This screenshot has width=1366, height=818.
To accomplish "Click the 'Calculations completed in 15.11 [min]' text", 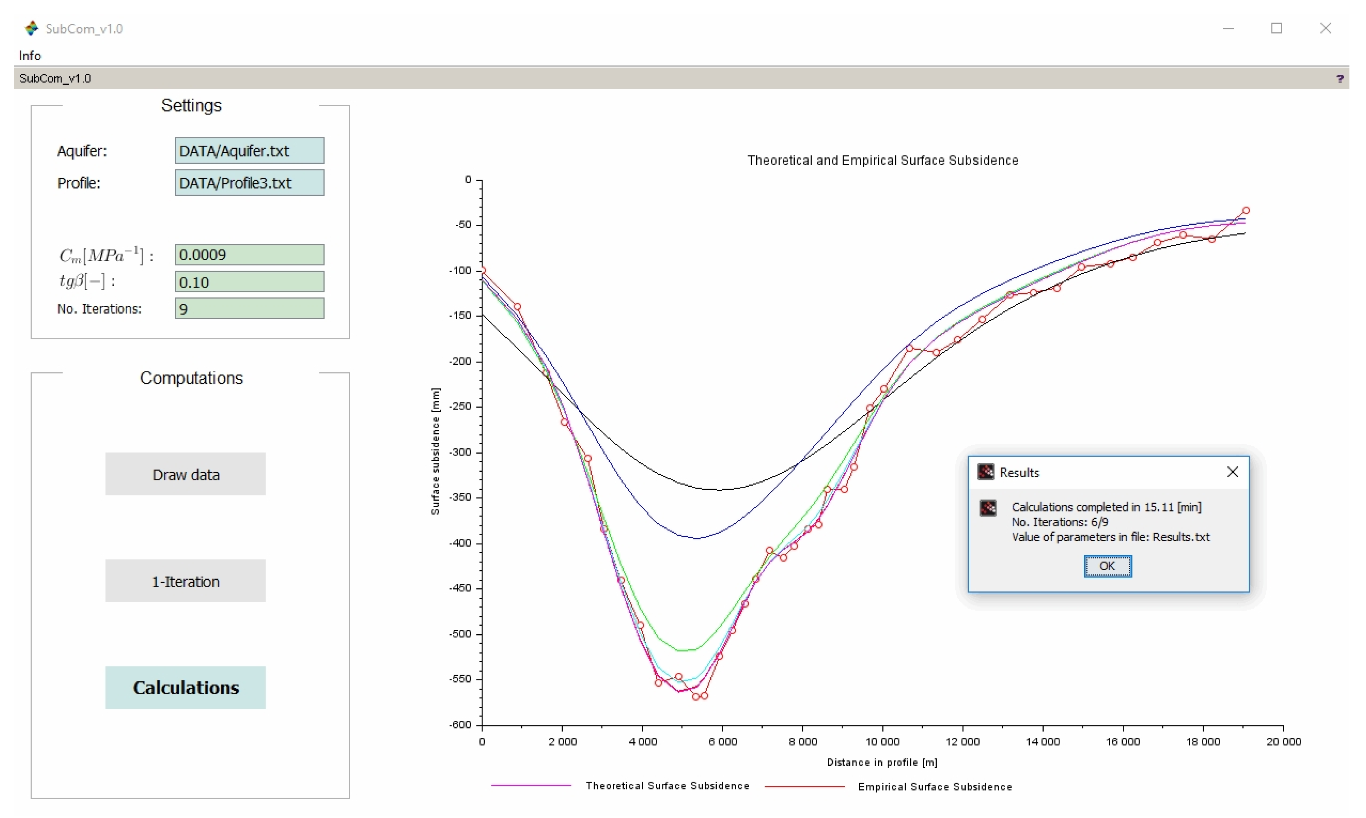I will coord(1106,507).
